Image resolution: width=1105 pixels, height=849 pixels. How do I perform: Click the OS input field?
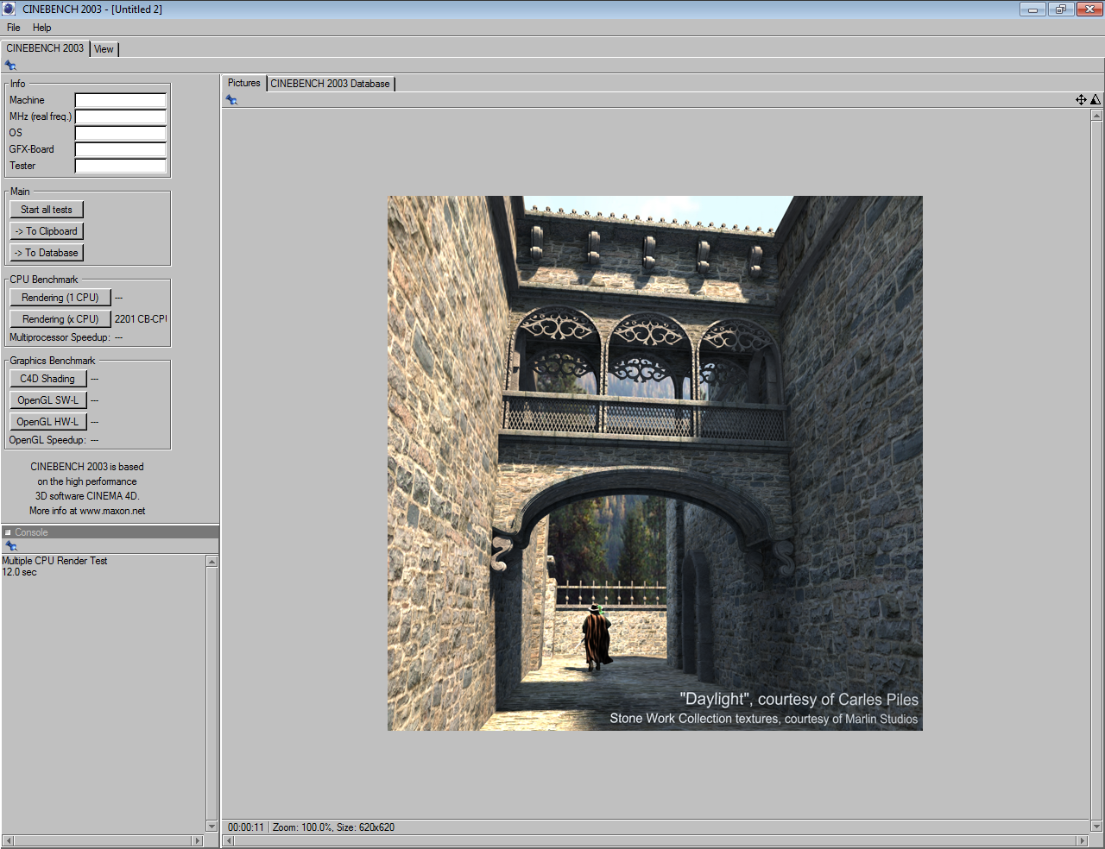(121, 133)
